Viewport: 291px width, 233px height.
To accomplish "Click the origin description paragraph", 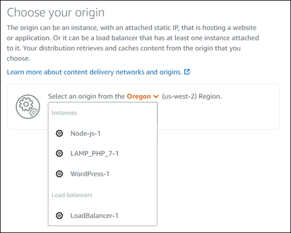I will (133, 43).
